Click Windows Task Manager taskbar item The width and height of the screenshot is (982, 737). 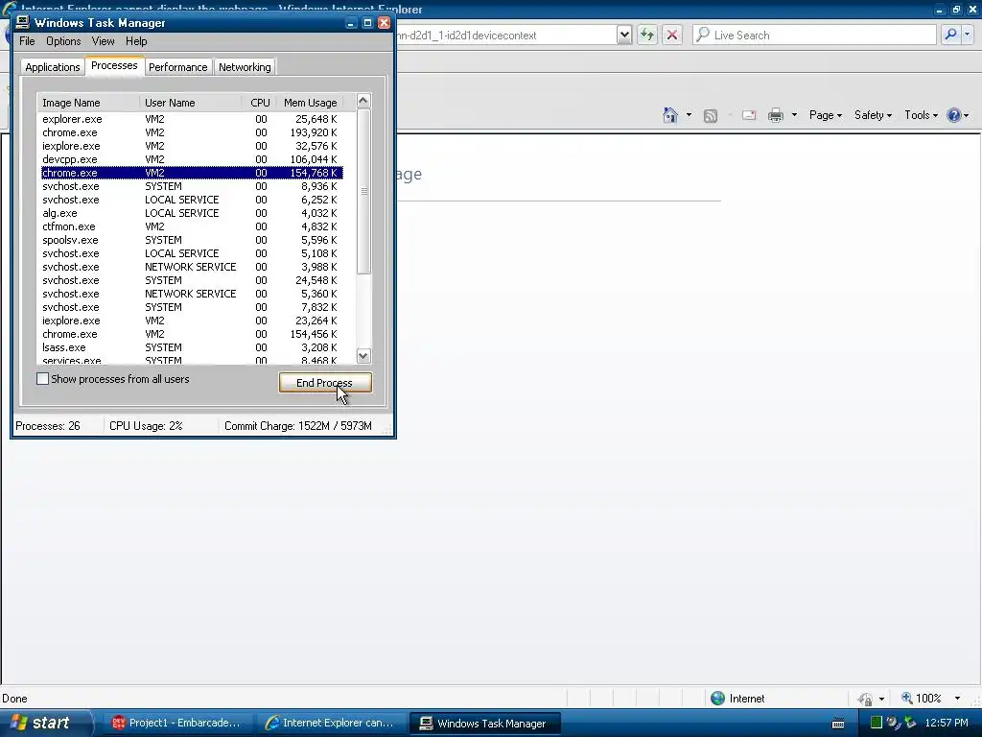click(x=484, y=724)
